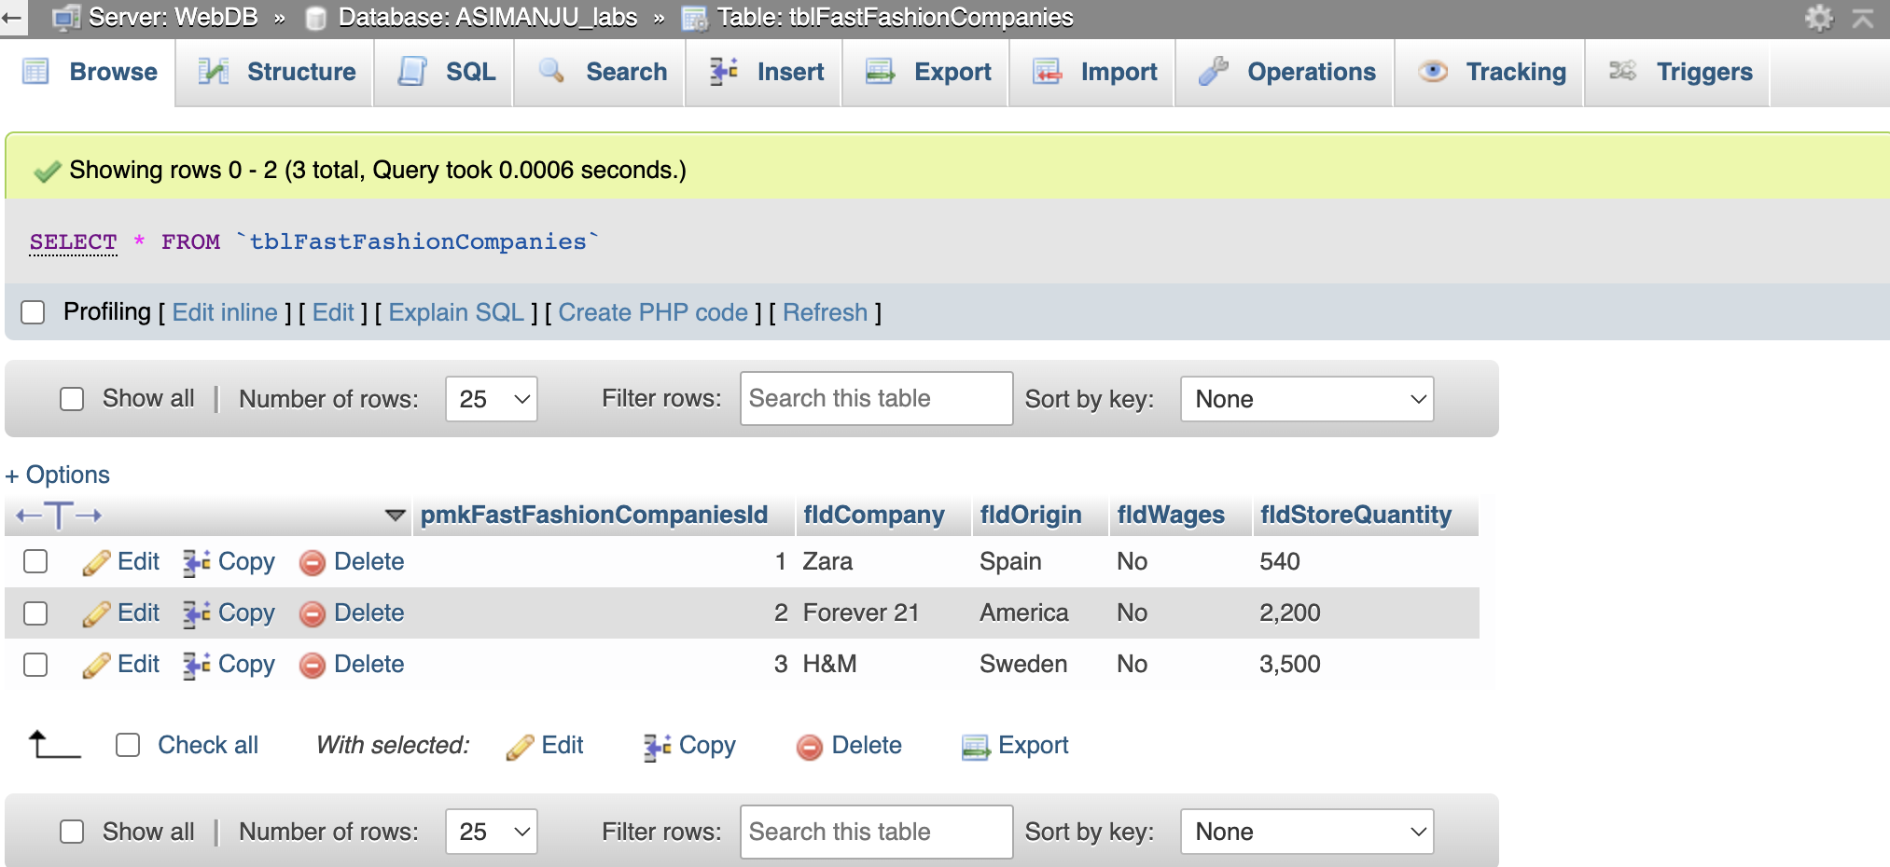Click the Browse tab icon
1890x867 pixels.
point(35,71)
